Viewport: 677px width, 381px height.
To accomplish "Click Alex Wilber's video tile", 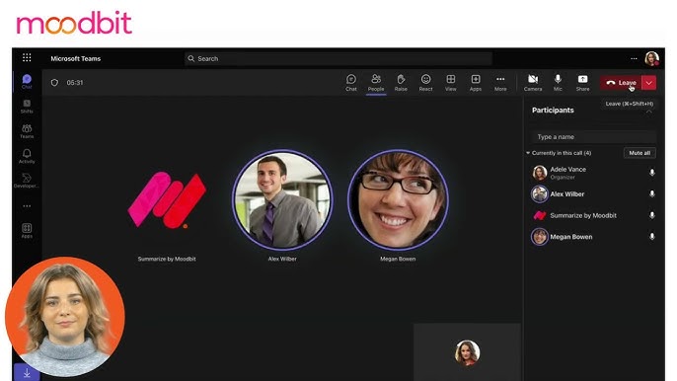I will click(282, 200).
